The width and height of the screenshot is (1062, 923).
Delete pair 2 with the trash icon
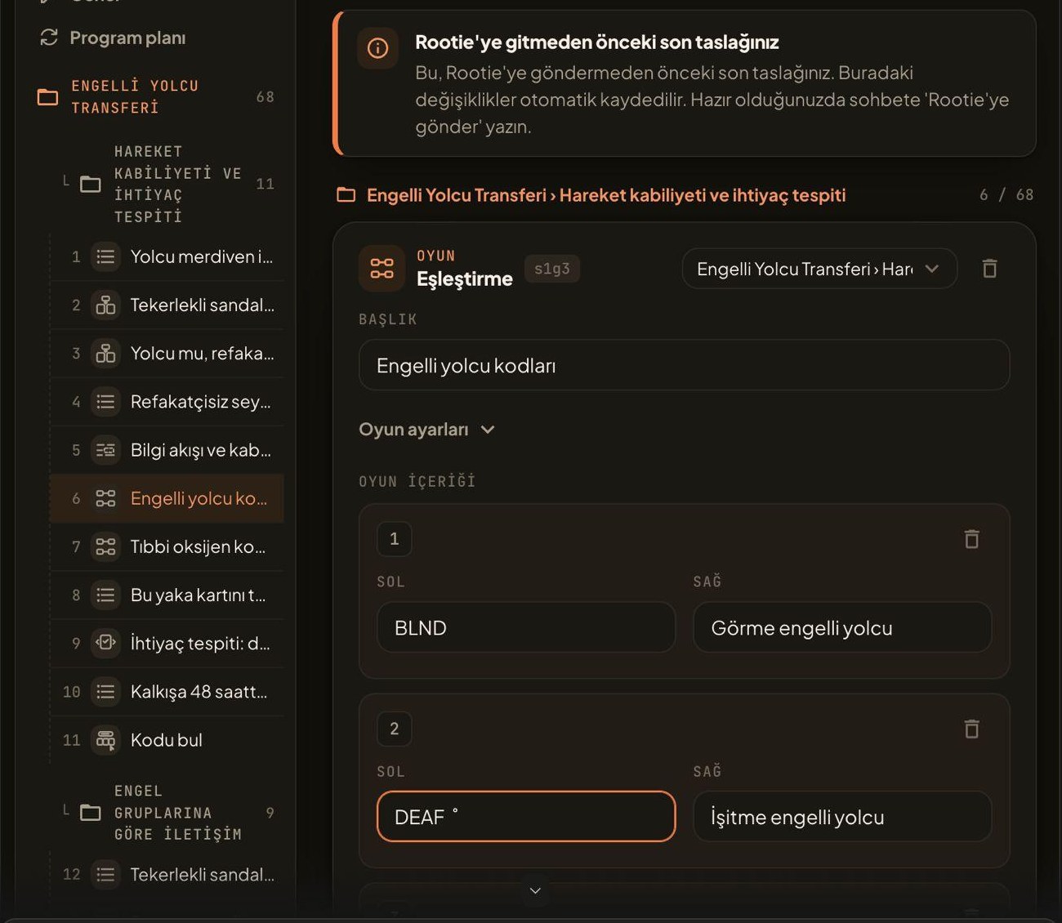[971, 729]
